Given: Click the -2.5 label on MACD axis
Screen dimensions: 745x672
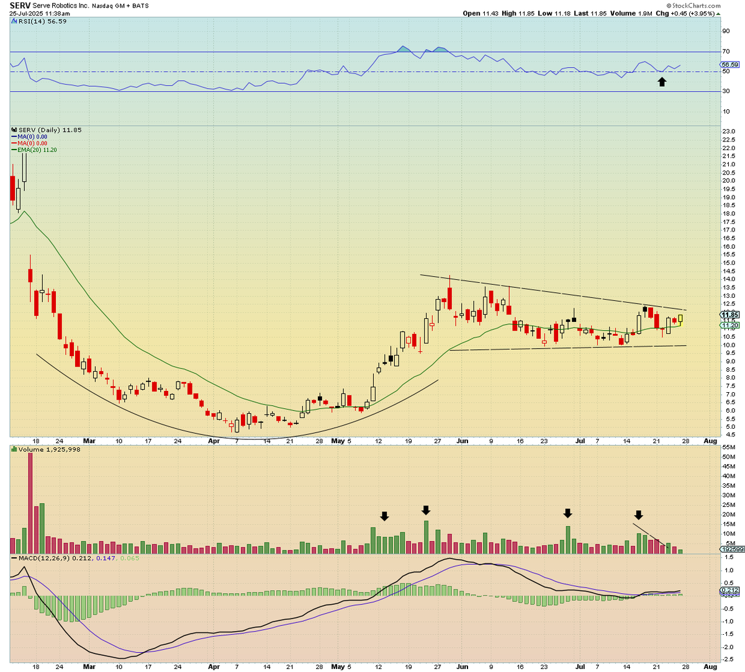Looking at the screenshot, I should pyautogui.click(x=728, y=661).
